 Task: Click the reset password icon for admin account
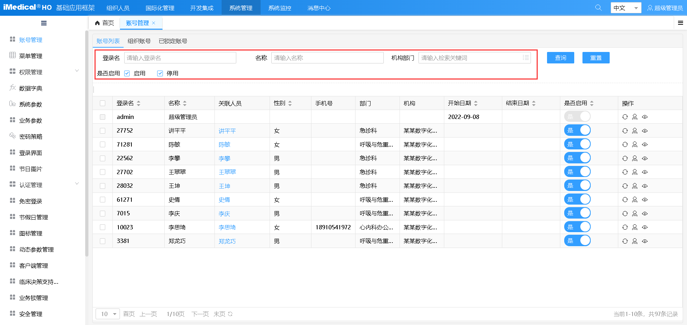(625, 116)
